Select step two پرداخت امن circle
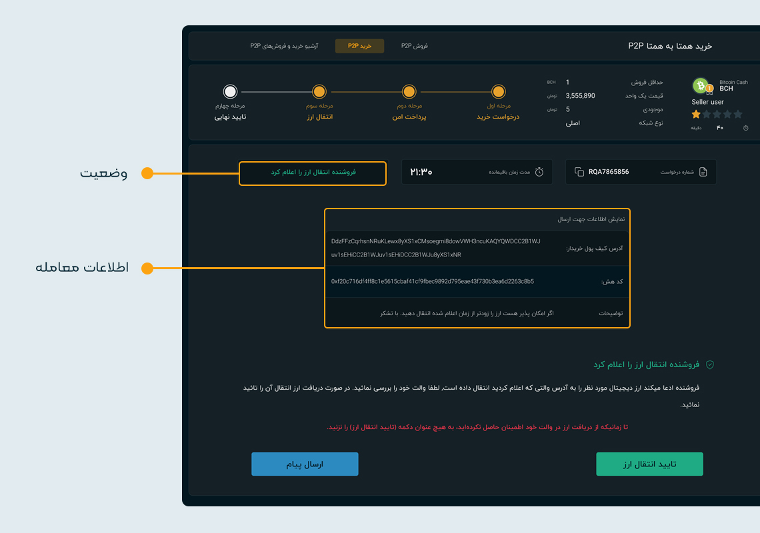Screen dimensions: 760x533 coord(409,91)
